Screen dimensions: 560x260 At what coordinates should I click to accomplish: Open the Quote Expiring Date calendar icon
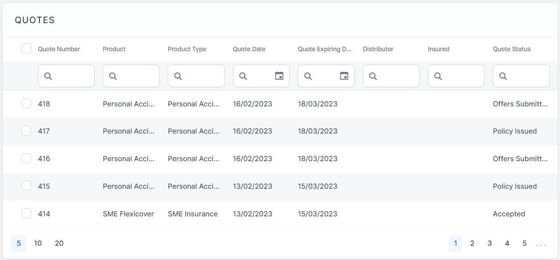[344, 76]
